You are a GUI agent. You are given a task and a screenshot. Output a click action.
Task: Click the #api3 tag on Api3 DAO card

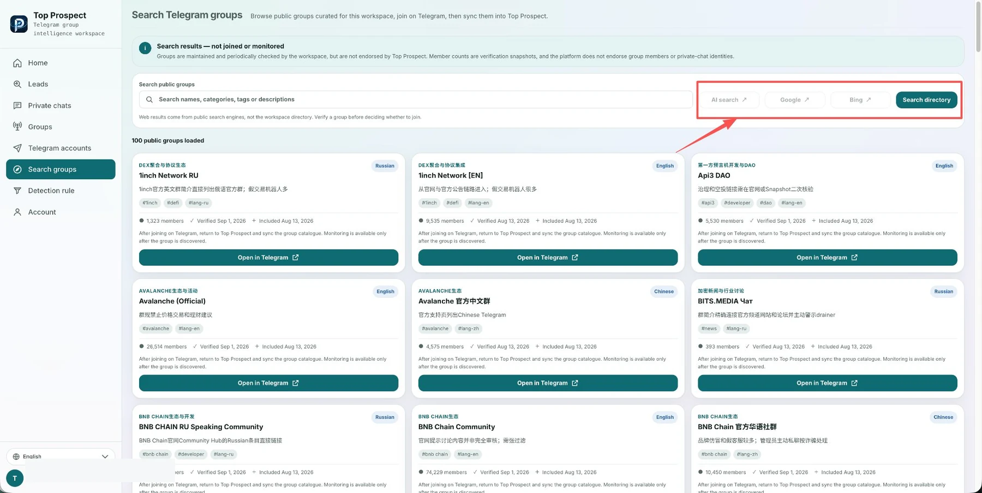[708, 203]
